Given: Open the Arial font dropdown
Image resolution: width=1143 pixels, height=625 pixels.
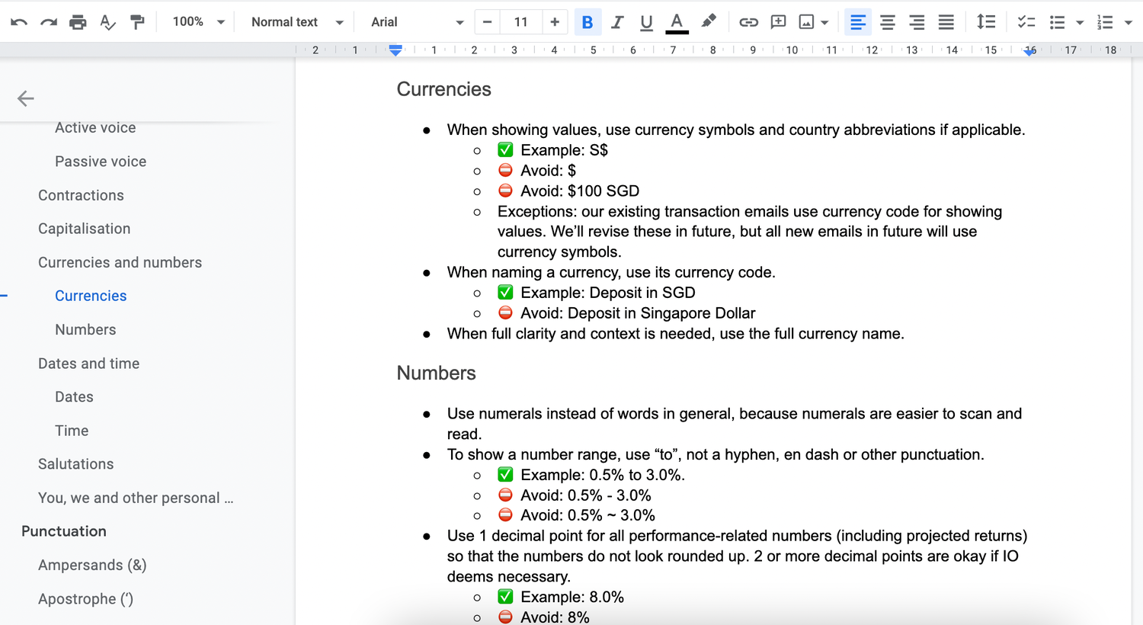Looking at the screenshot, I should (x=417, y=22).
